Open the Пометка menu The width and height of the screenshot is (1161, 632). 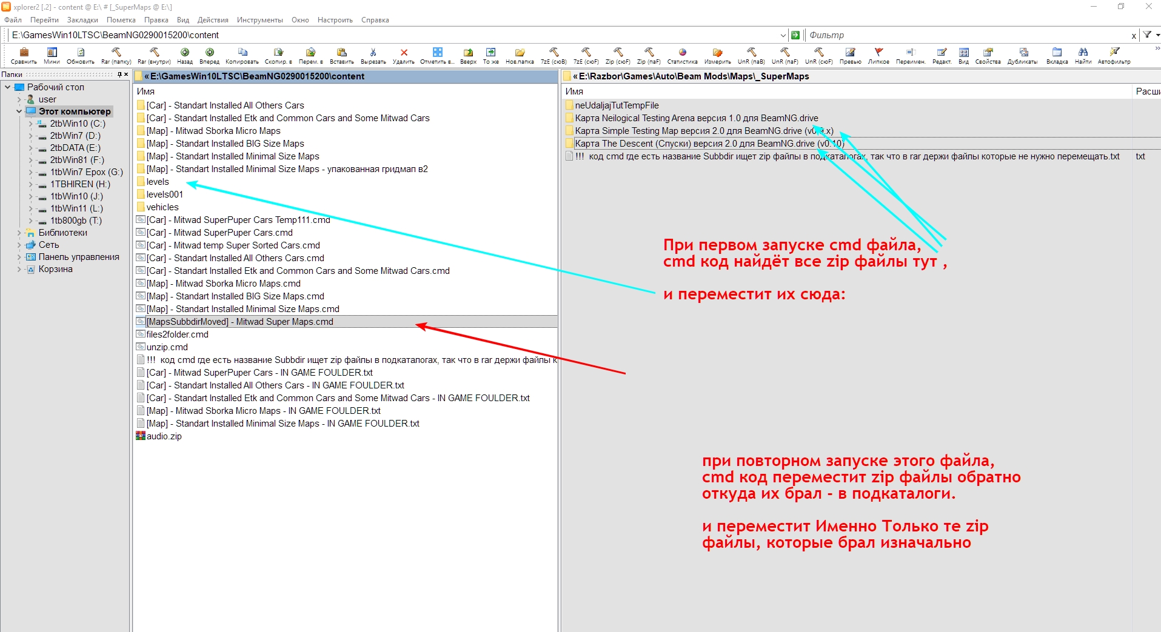click(x=121, y=20)
